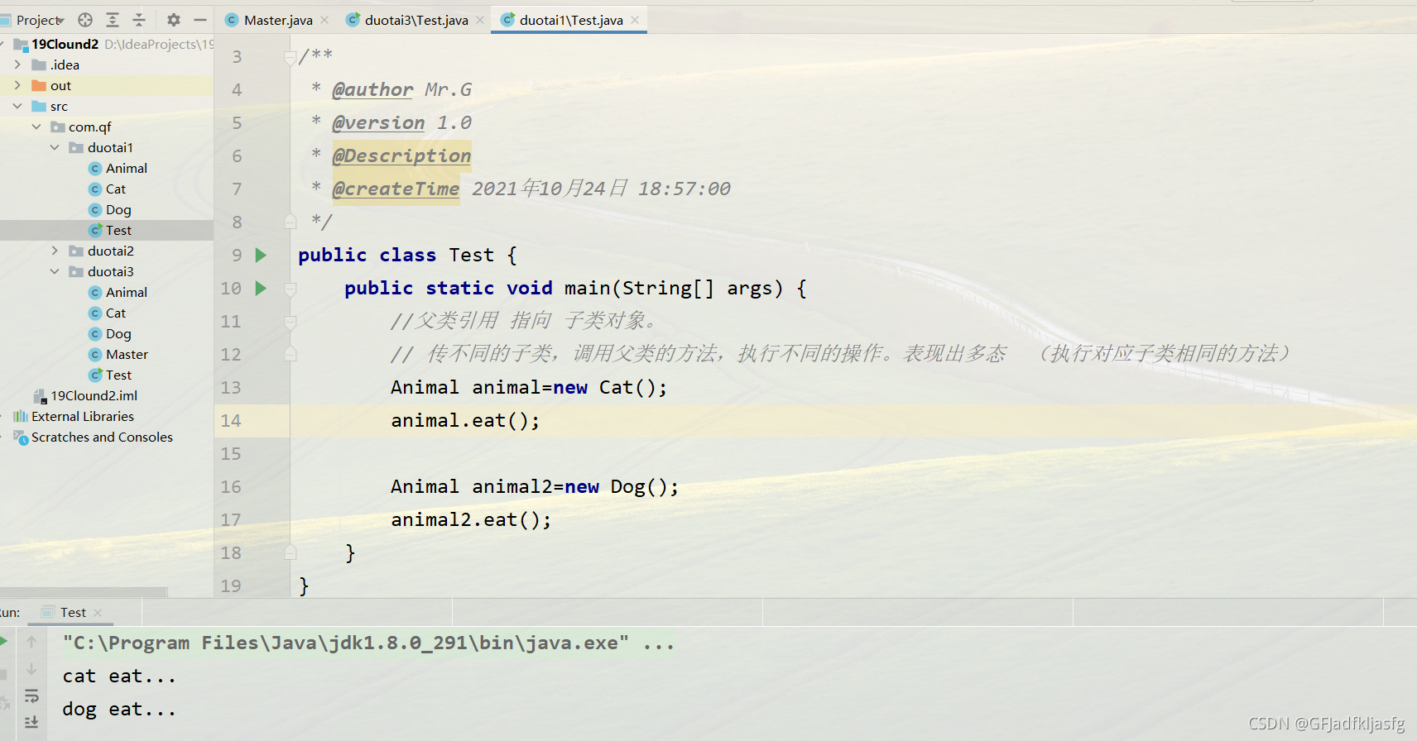Expand the out folder
Image resolution: width=1417 pixels, height=741 pixels.
click(x=17, y=85)
